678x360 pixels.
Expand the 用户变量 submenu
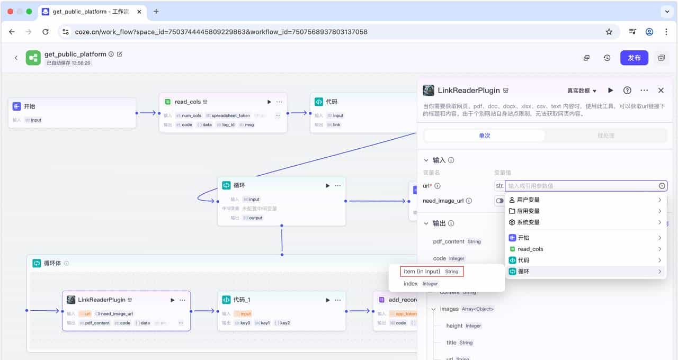pyautogui.click(x=585, y=200)
